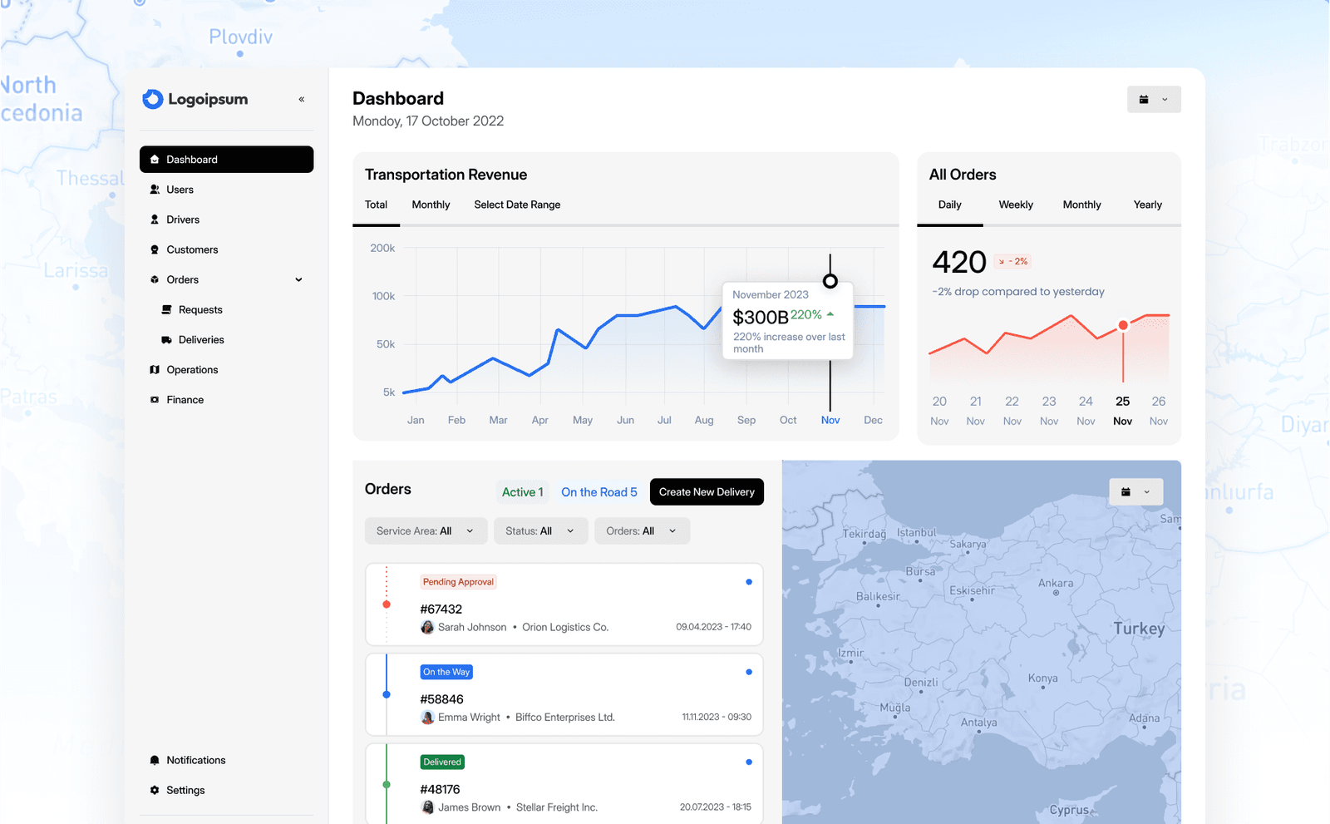1330x824 pixels.
Task: Click the Nov 25 marker on the orders chart
Action: [1123, 325]
